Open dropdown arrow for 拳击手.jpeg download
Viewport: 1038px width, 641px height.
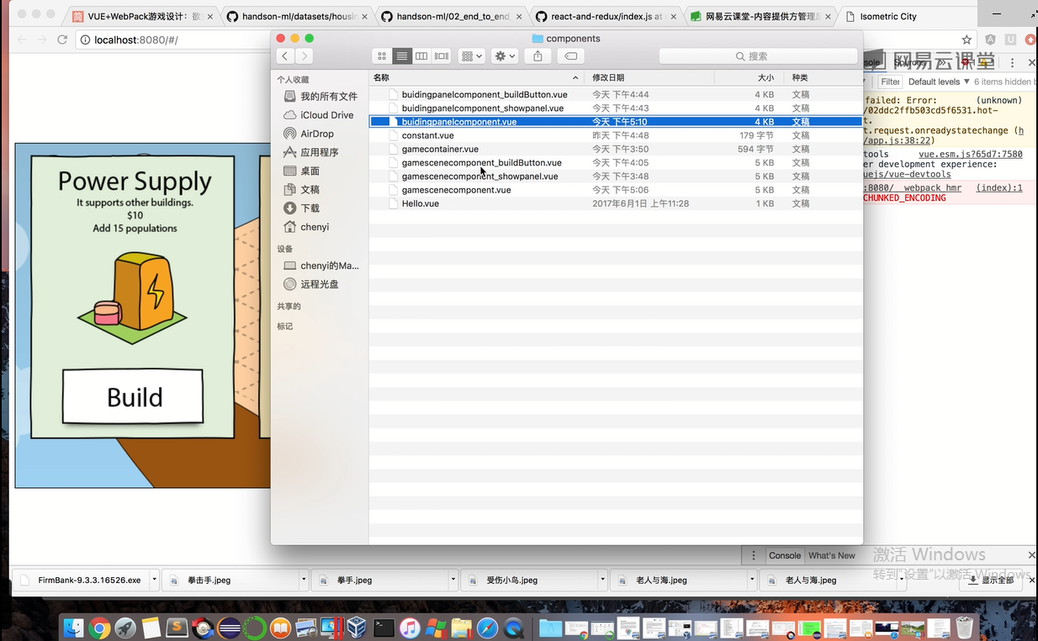304,580
